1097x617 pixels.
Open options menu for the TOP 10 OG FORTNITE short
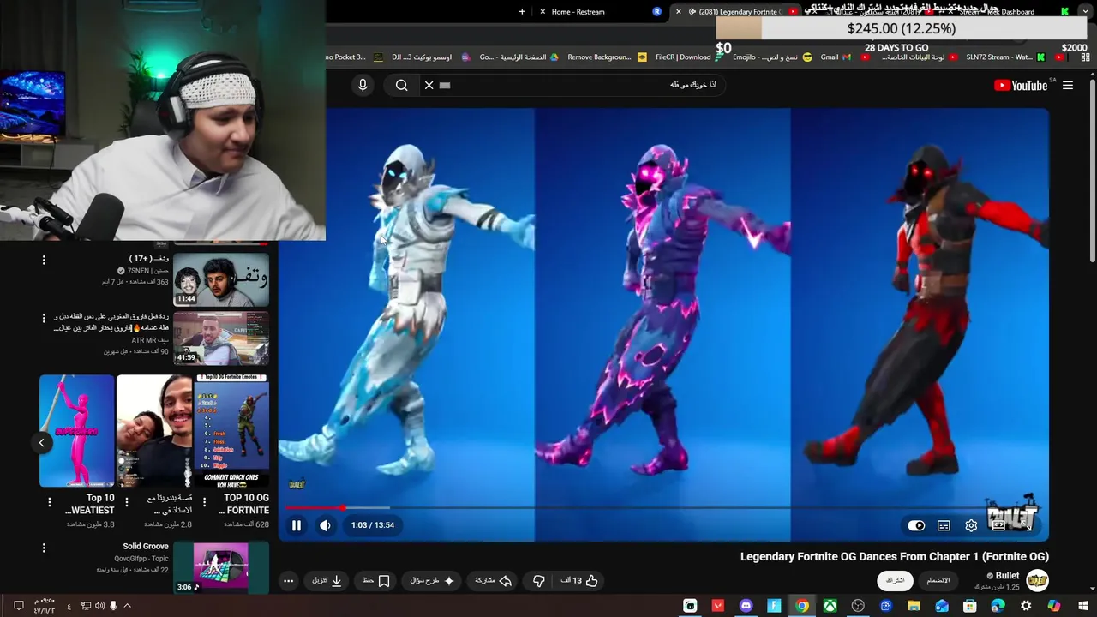click(205, 503)
